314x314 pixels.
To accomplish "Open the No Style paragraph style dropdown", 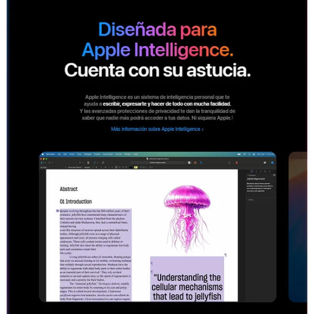I will tap(53, 167).
